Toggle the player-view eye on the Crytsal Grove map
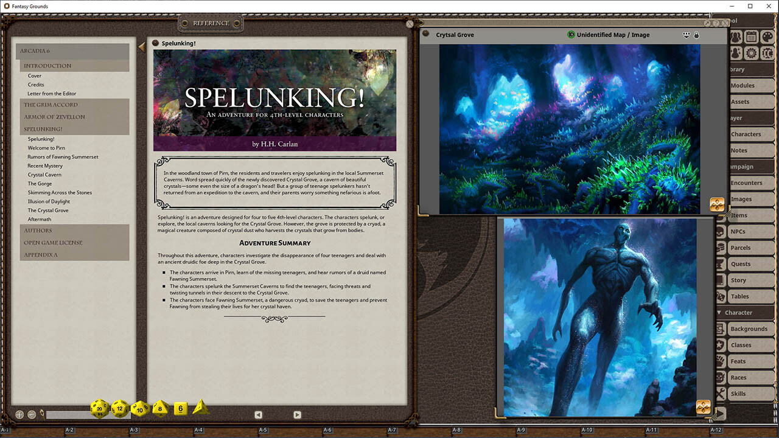This screenshot has width=779, height=438. click(x=686, y=35)
